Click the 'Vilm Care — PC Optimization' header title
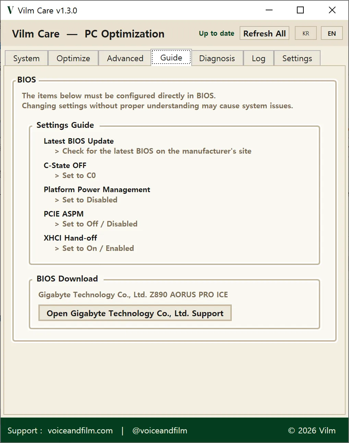The height and width of the screenshot is (443, 349). pos(88,34)
